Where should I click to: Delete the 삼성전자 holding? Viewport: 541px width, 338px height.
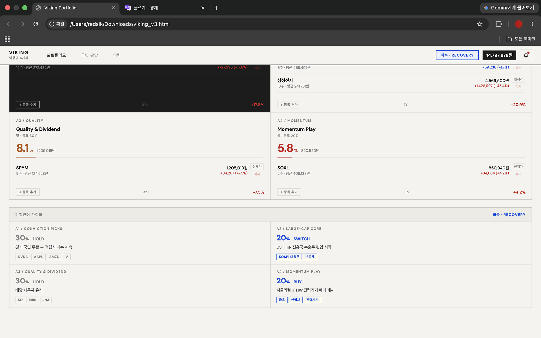(518, 87)
